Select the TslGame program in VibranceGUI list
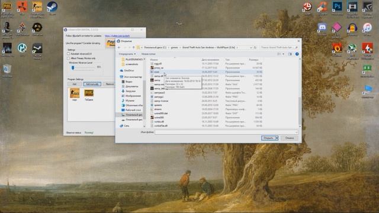The image size is (379, 213). [x=89, y=94]
